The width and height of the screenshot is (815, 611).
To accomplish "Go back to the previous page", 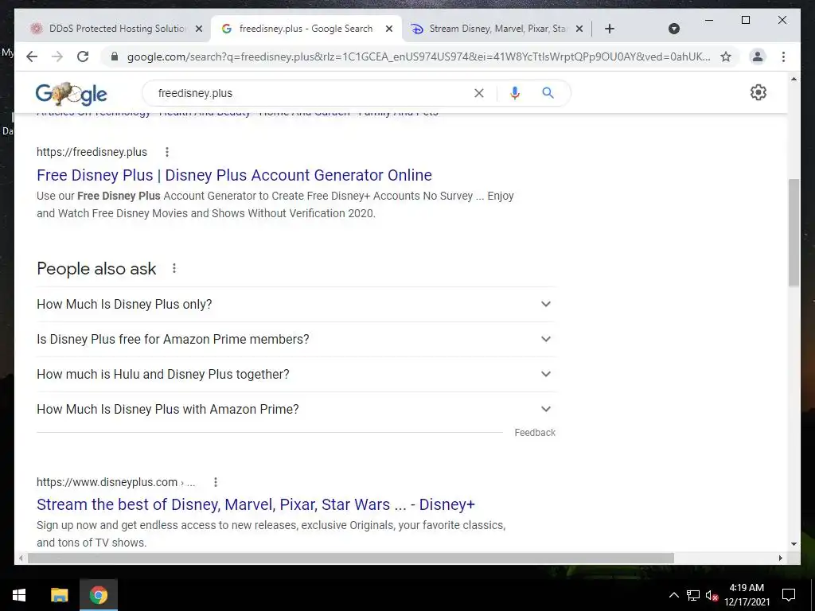I will [x=32, y=56].
